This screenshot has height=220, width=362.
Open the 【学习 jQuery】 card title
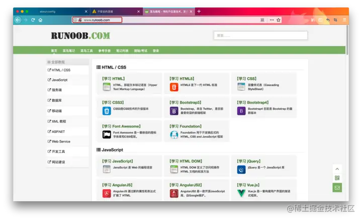tap(249, 161)
